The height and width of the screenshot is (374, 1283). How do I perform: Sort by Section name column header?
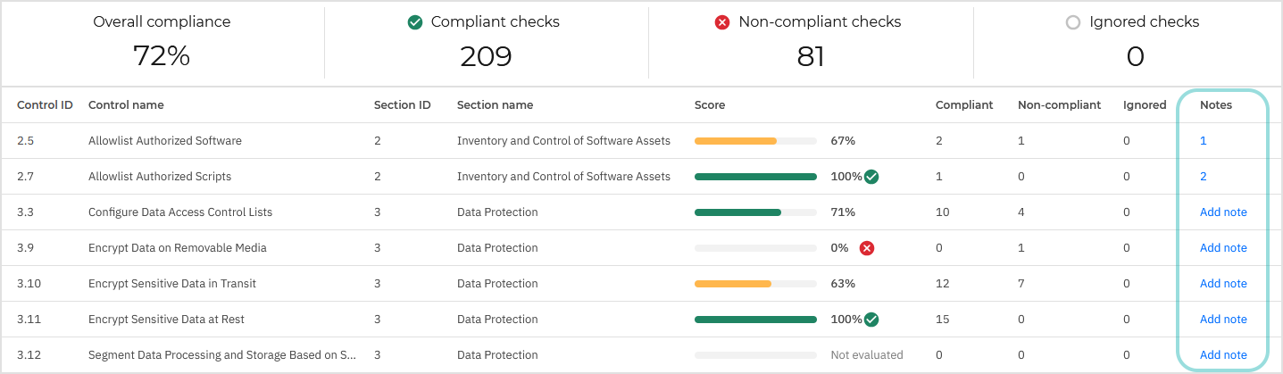[x=495, y=105]
